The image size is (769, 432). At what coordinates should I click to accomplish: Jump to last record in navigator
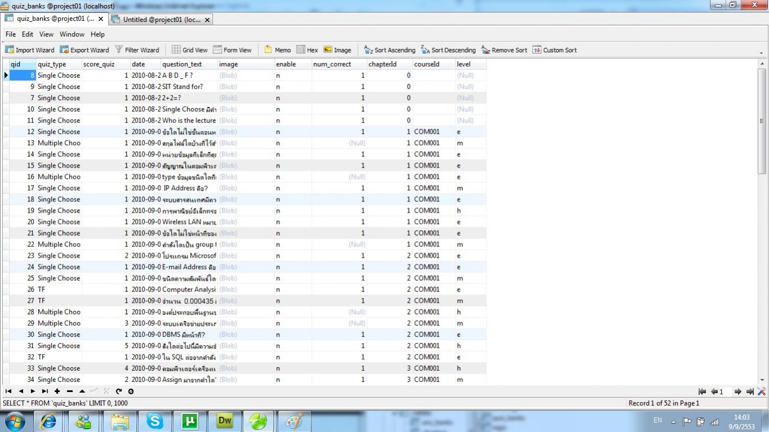point(44,391)
